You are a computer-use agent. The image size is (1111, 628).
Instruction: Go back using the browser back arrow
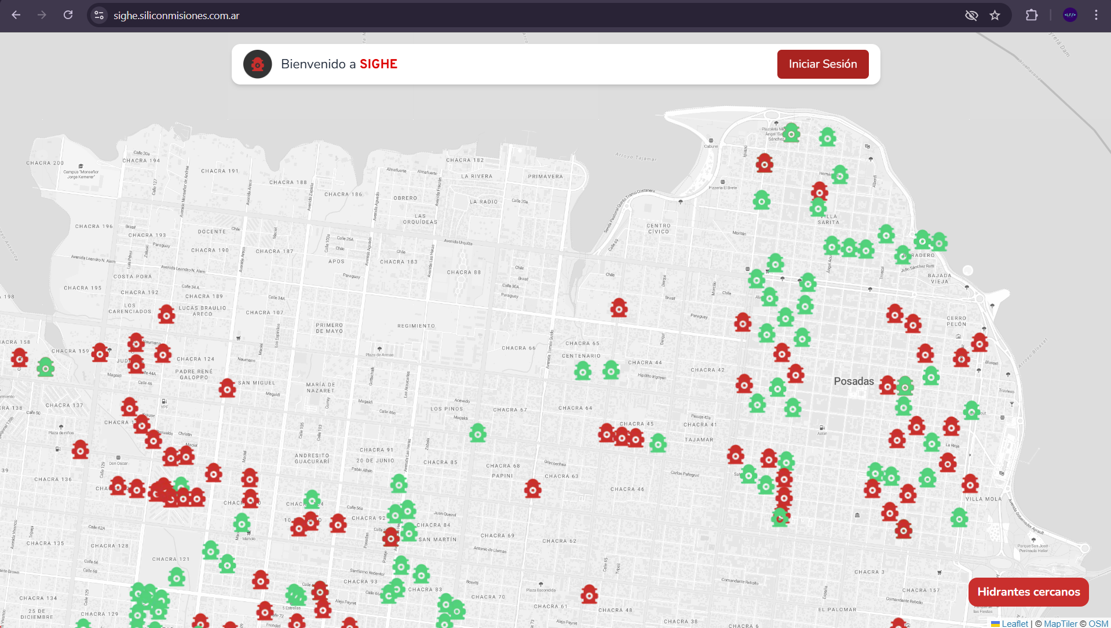point(16,15)
